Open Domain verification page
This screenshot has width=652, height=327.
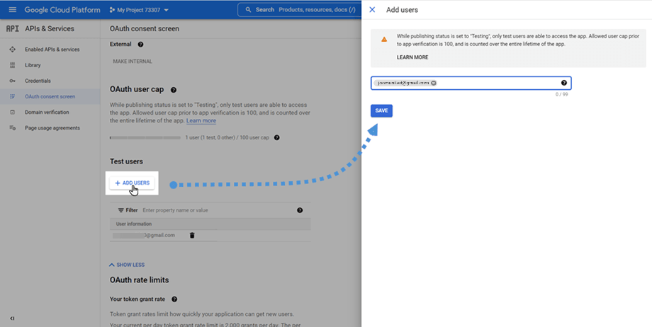click(47, 113)
